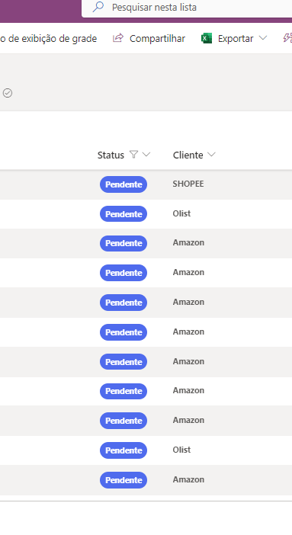Select the Cliente column header

pyautogui.click(x=188, y=155)
